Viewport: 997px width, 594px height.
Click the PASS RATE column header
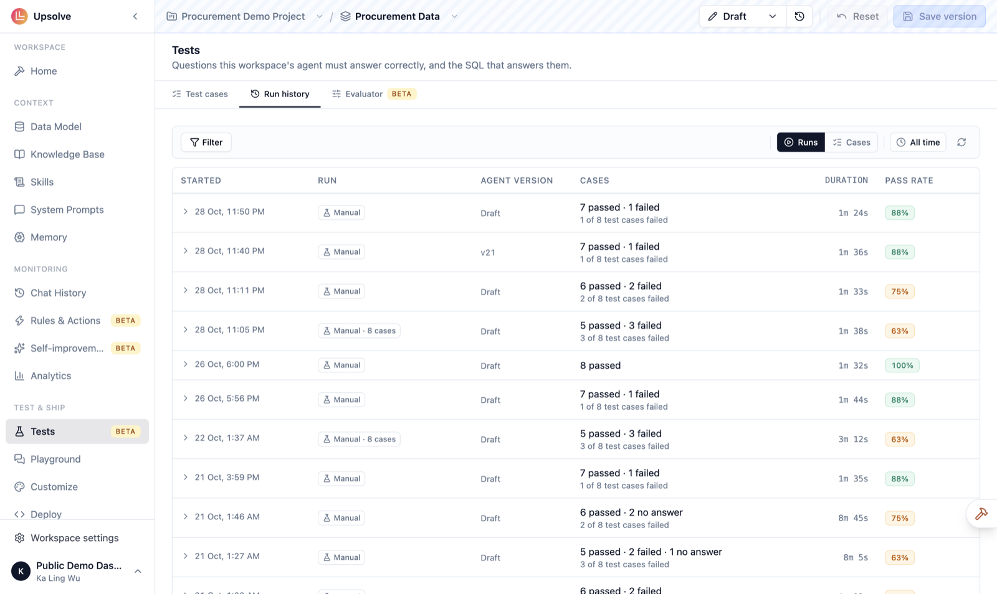[909, 181]
